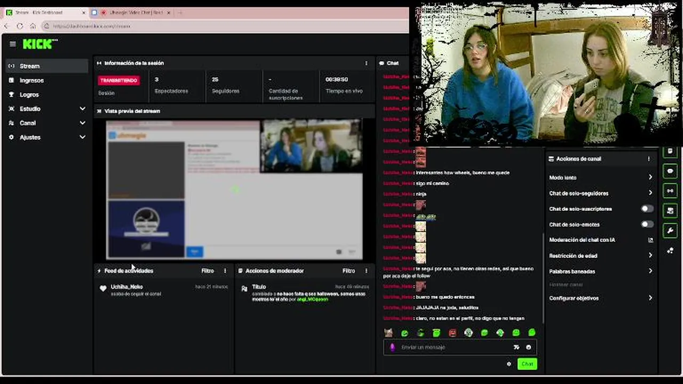Open Feed de actividades three-dot menu
This screenshot has height=384, width=683.
pyautogui.click(x=225, y=271)
